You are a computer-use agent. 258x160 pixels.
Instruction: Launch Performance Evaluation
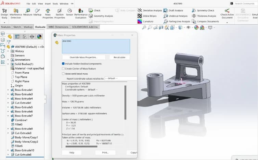(x=81, y=13)
